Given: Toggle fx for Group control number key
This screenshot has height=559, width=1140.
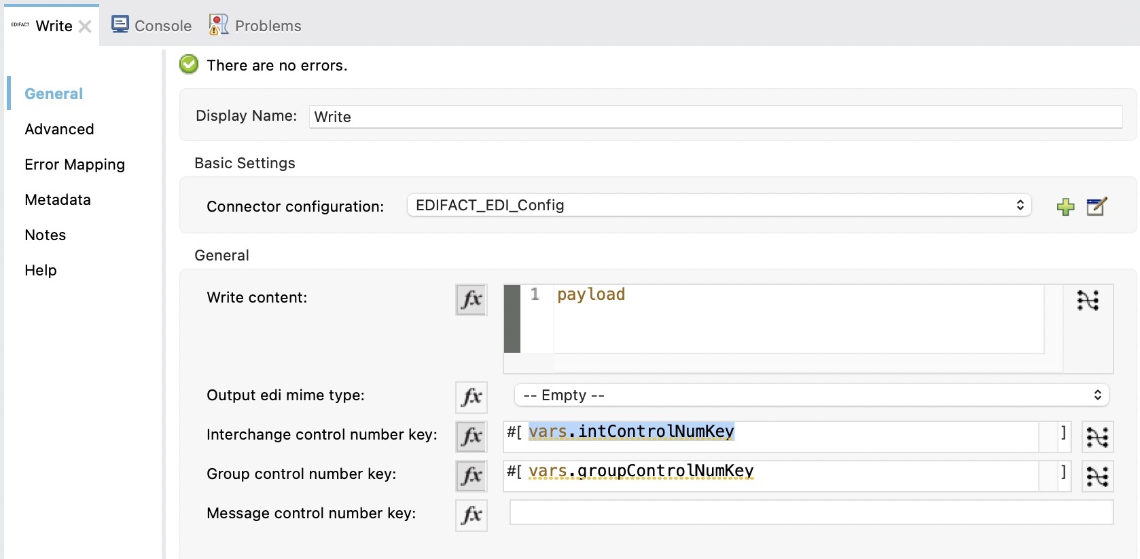Looking at the screenshot, I should [471, 476].
